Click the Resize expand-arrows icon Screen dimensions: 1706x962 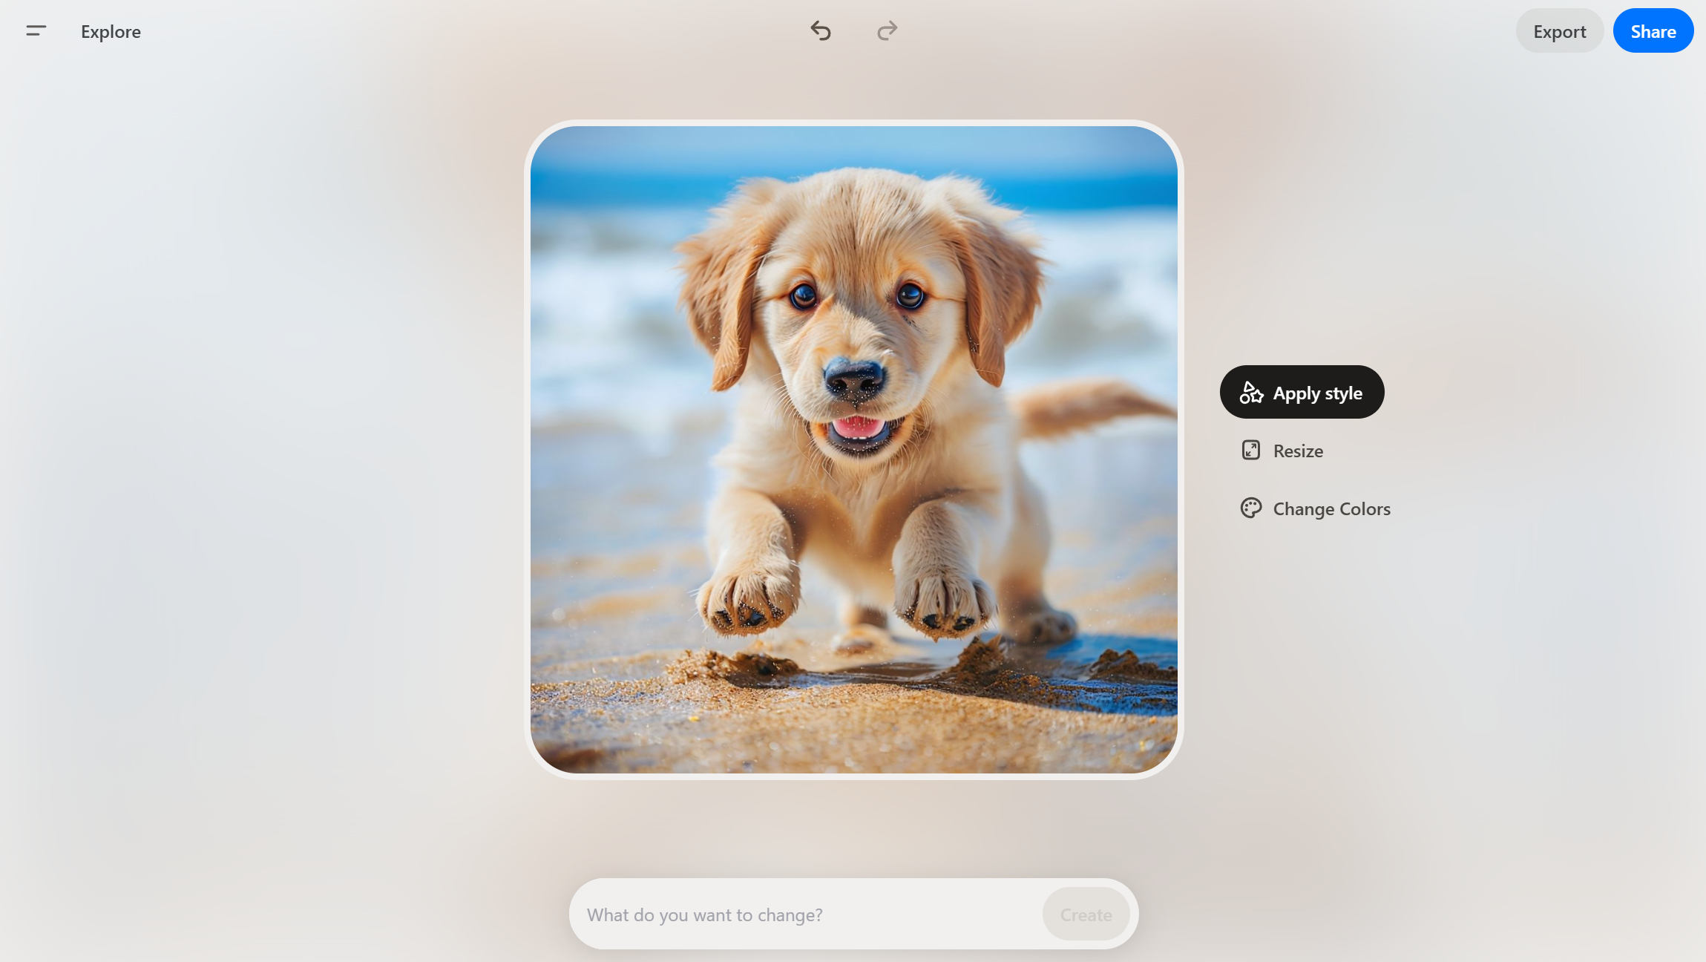coord(1251,451)
